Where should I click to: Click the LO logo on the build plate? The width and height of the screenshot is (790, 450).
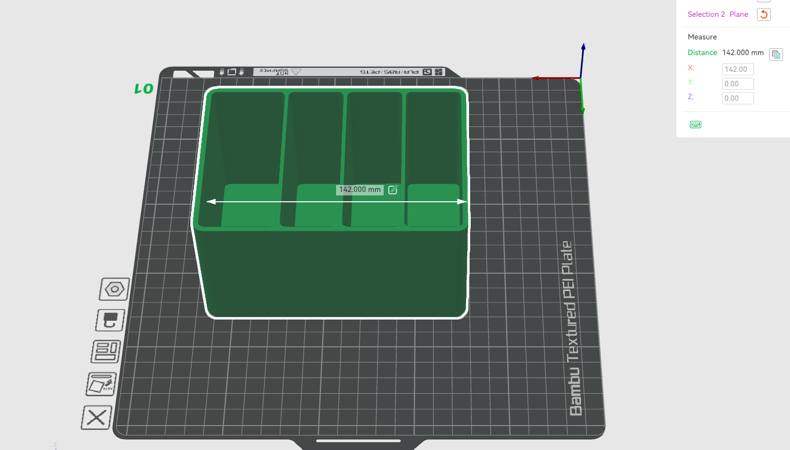coord(144,89)
